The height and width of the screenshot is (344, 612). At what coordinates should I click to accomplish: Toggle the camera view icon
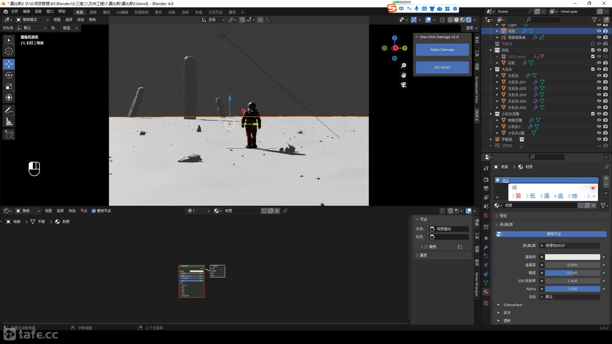(404, 85)
